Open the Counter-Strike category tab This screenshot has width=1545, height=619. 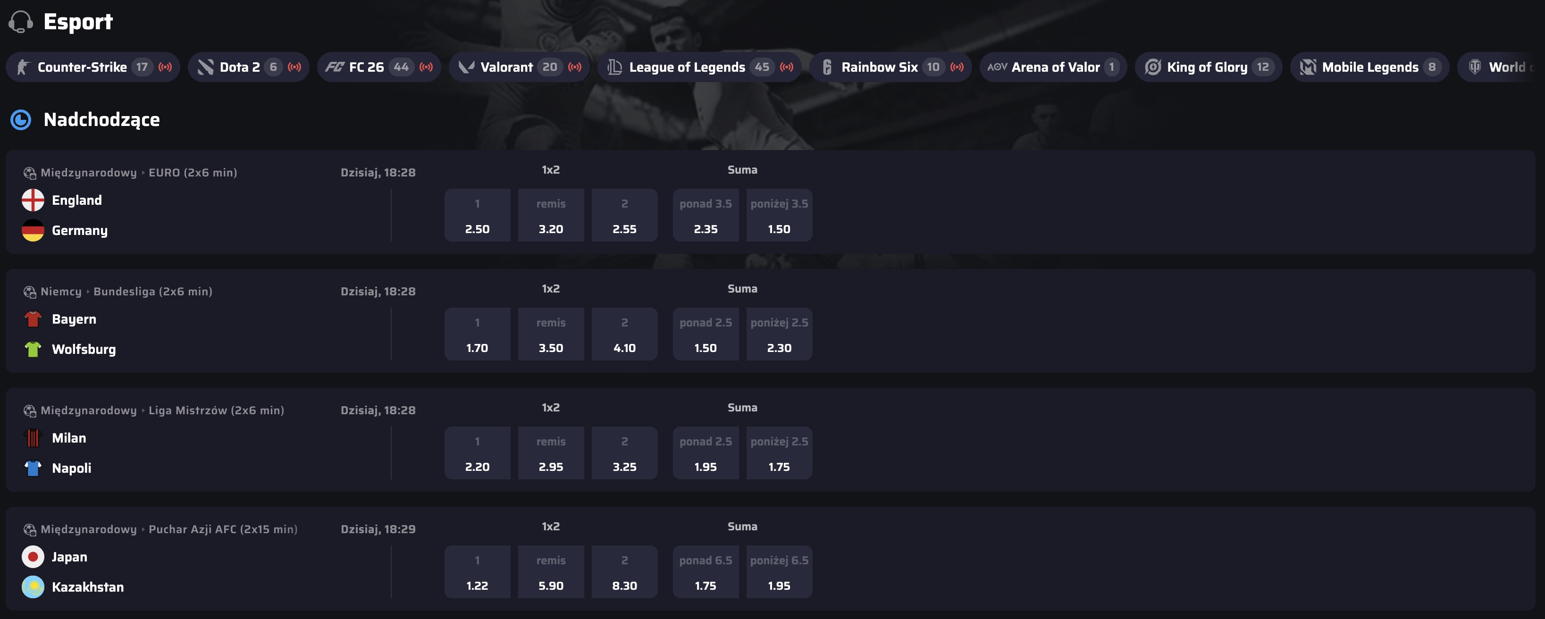pyautogui.click(x=93, y=67)
